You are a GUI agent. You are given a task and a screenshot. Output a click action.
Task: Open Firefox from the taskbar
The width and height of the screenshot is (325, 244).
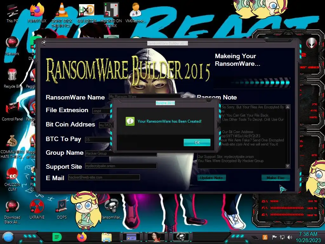click(x=82, y=237)
